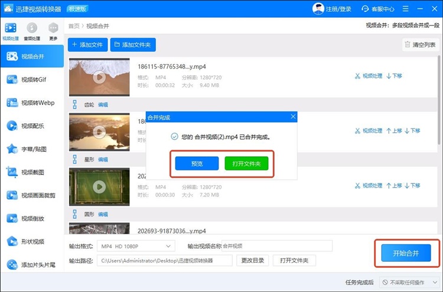Select 视频合并 in the sidebar

pos(32,57)
